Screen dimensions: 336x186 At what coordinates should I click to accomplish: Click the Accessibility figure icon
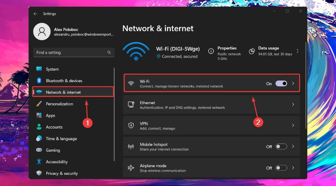point(39,162)
